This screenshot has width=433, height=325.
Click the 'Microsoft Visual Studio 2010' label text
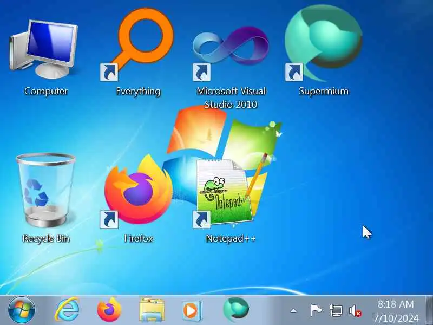231,97
